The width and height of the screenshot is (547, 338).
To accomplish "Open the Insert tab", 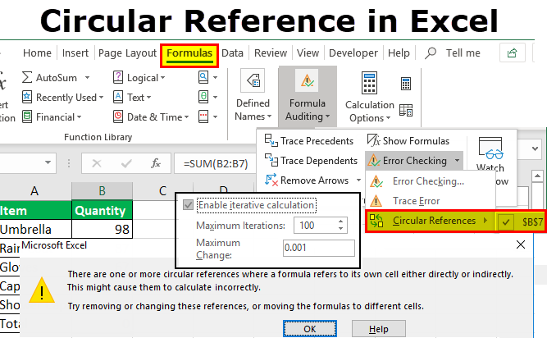I will pyautogui.click(x=75, y=53).
